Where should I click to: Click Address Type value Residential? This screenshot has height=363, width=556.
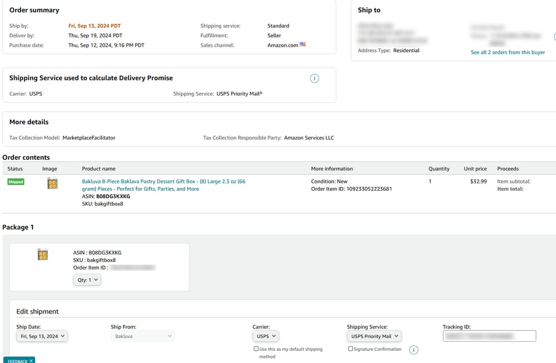(406, 51)
